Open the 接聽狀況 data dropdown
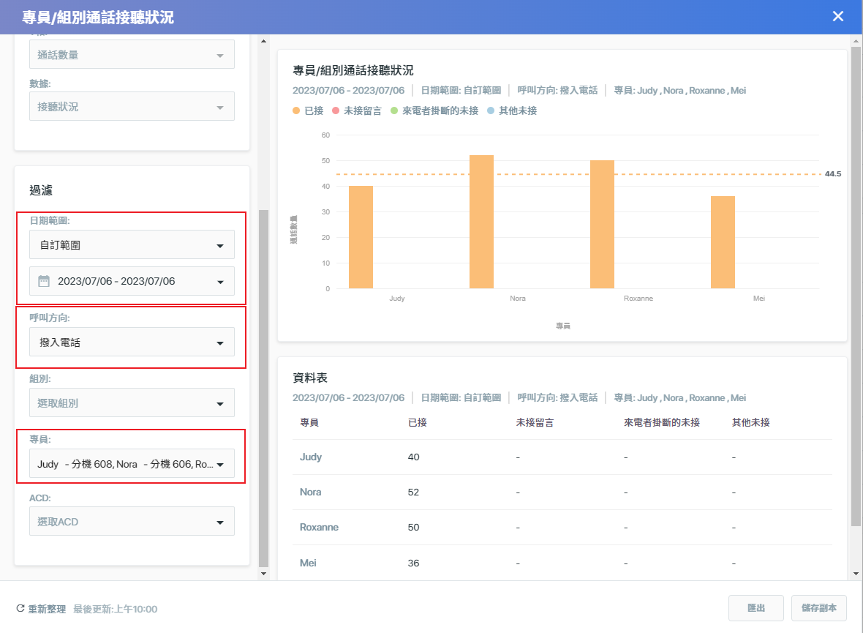 pos(132,106)
